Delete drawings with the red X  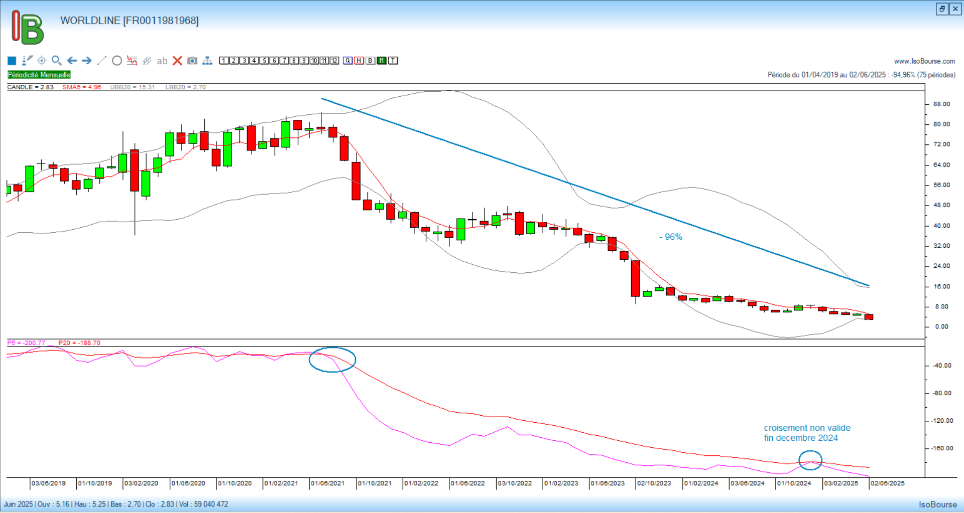(x=177, y=61)
